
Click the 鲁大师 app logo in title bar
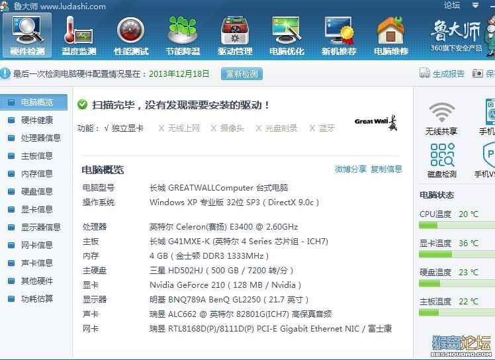click(x=5, y=6)
